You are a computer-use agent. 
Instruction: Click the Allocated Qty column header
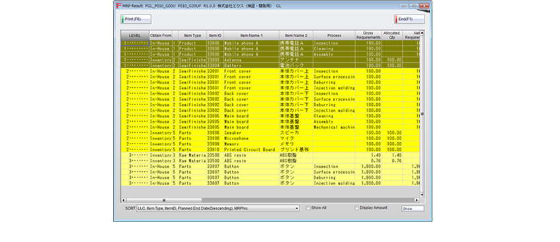(392, 35)
